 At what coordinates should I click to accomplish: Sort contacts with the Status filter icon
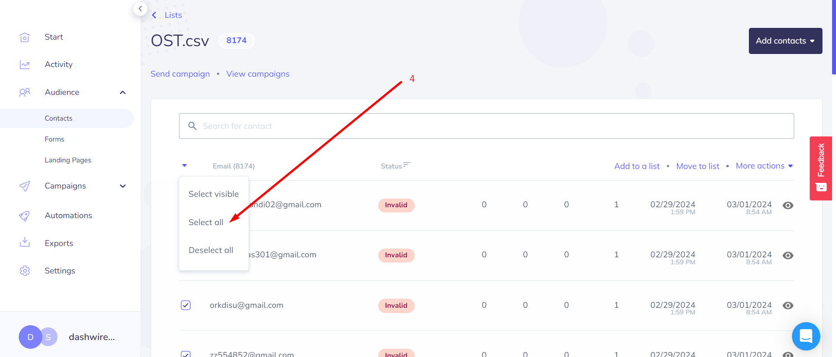[x=406, y=165]
